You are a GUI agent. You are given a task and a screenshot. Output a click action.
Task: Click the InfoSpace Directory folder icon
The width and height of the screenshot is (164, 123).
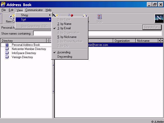[x=7, y=53]
